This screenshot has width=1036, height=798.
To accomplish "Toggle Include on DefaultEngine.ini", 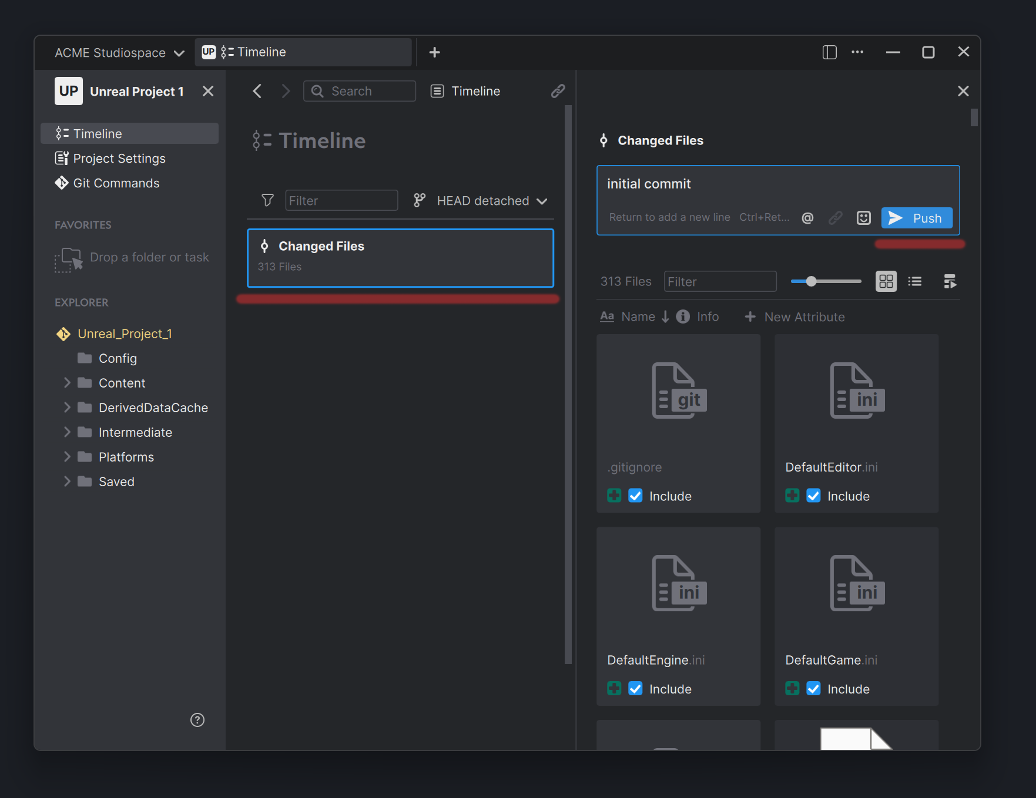I will 635,688.
